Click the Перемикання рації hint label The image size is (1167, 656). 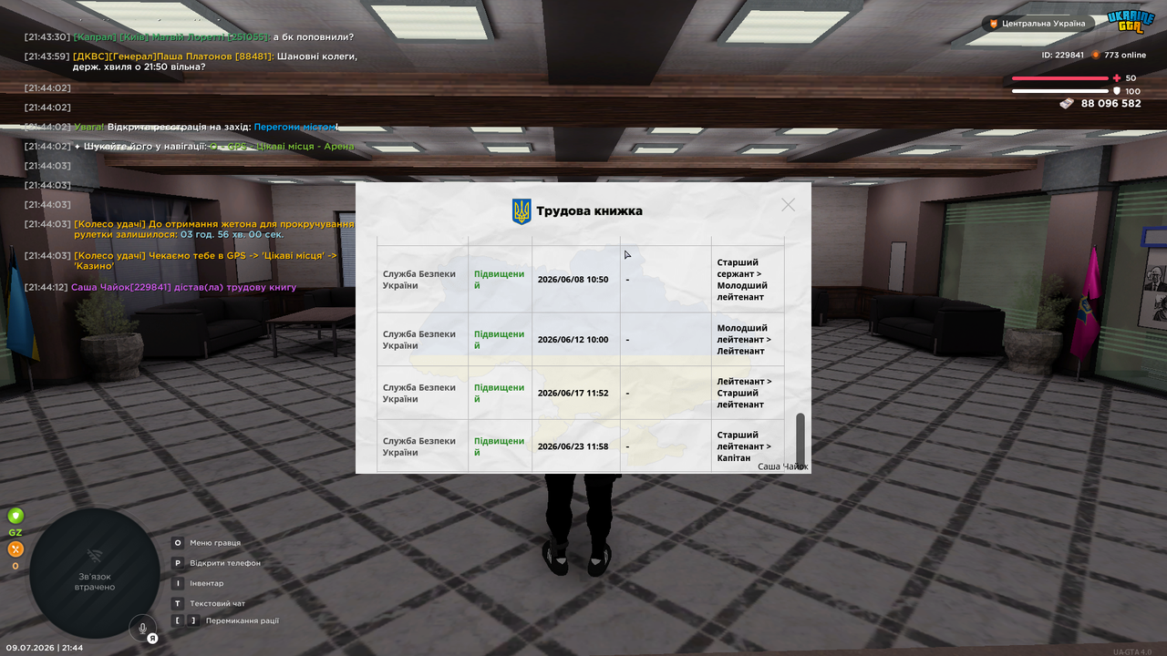[243, 620]
